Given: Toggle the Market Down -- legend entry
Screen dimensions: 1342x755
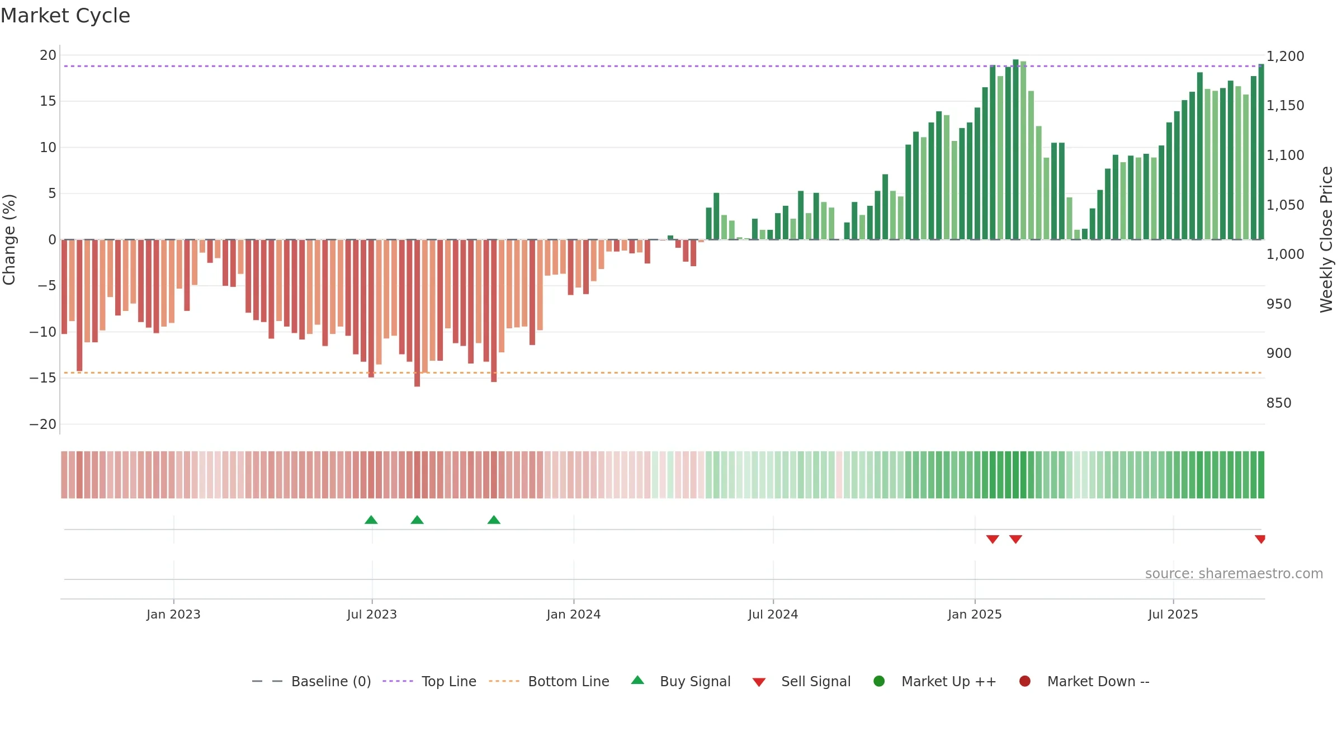Looking at the screenshot, I should click(x=1084, y=681).
